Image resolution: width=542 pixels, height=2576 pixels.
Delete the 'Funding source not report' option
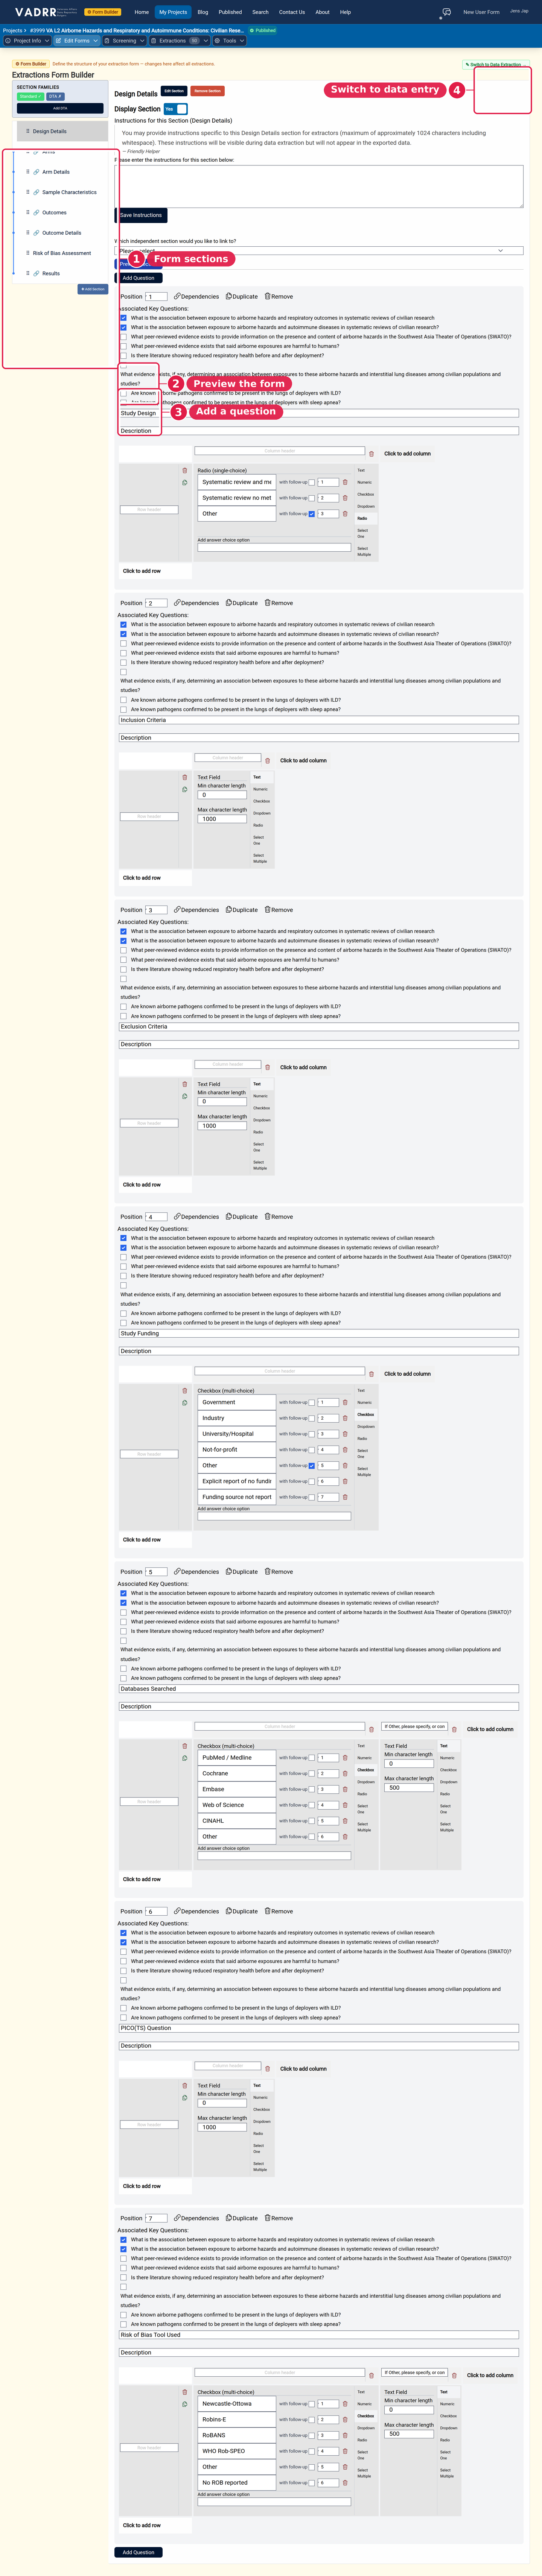tap(345, 1497)
